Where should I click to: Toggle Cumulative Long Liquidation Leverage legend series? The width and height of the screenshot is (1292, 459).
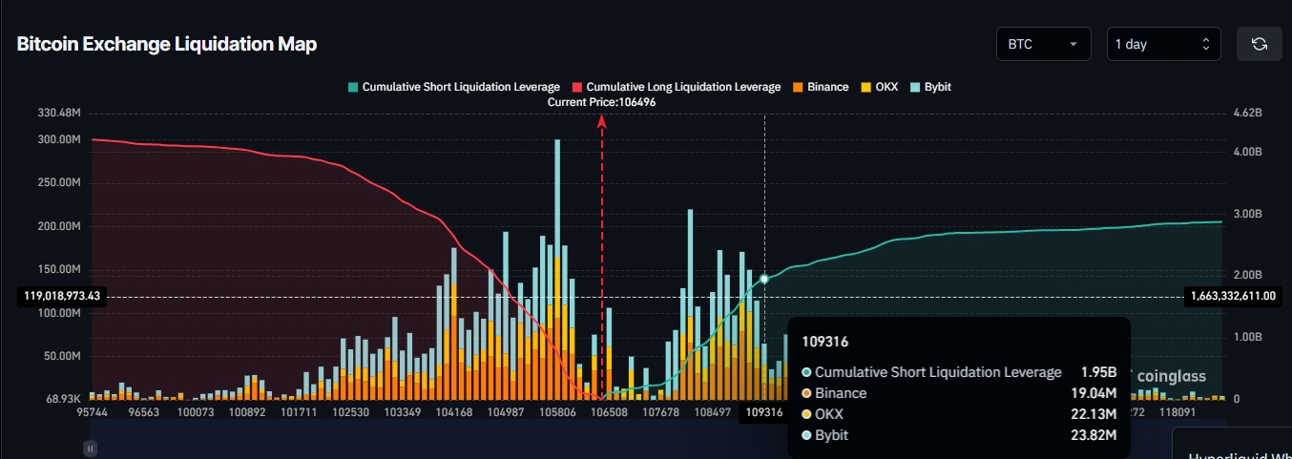(x=676, y=87)
